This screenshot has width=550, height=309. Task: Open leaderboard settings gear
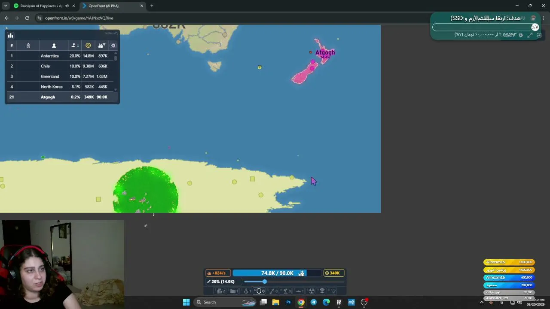pyautogui.click(x=113, y=45)
